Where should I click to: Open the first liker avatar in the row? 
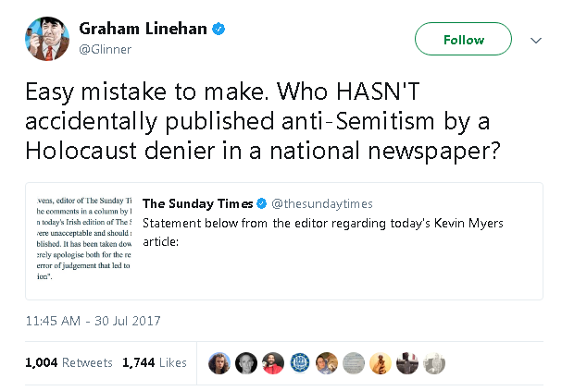219,362
